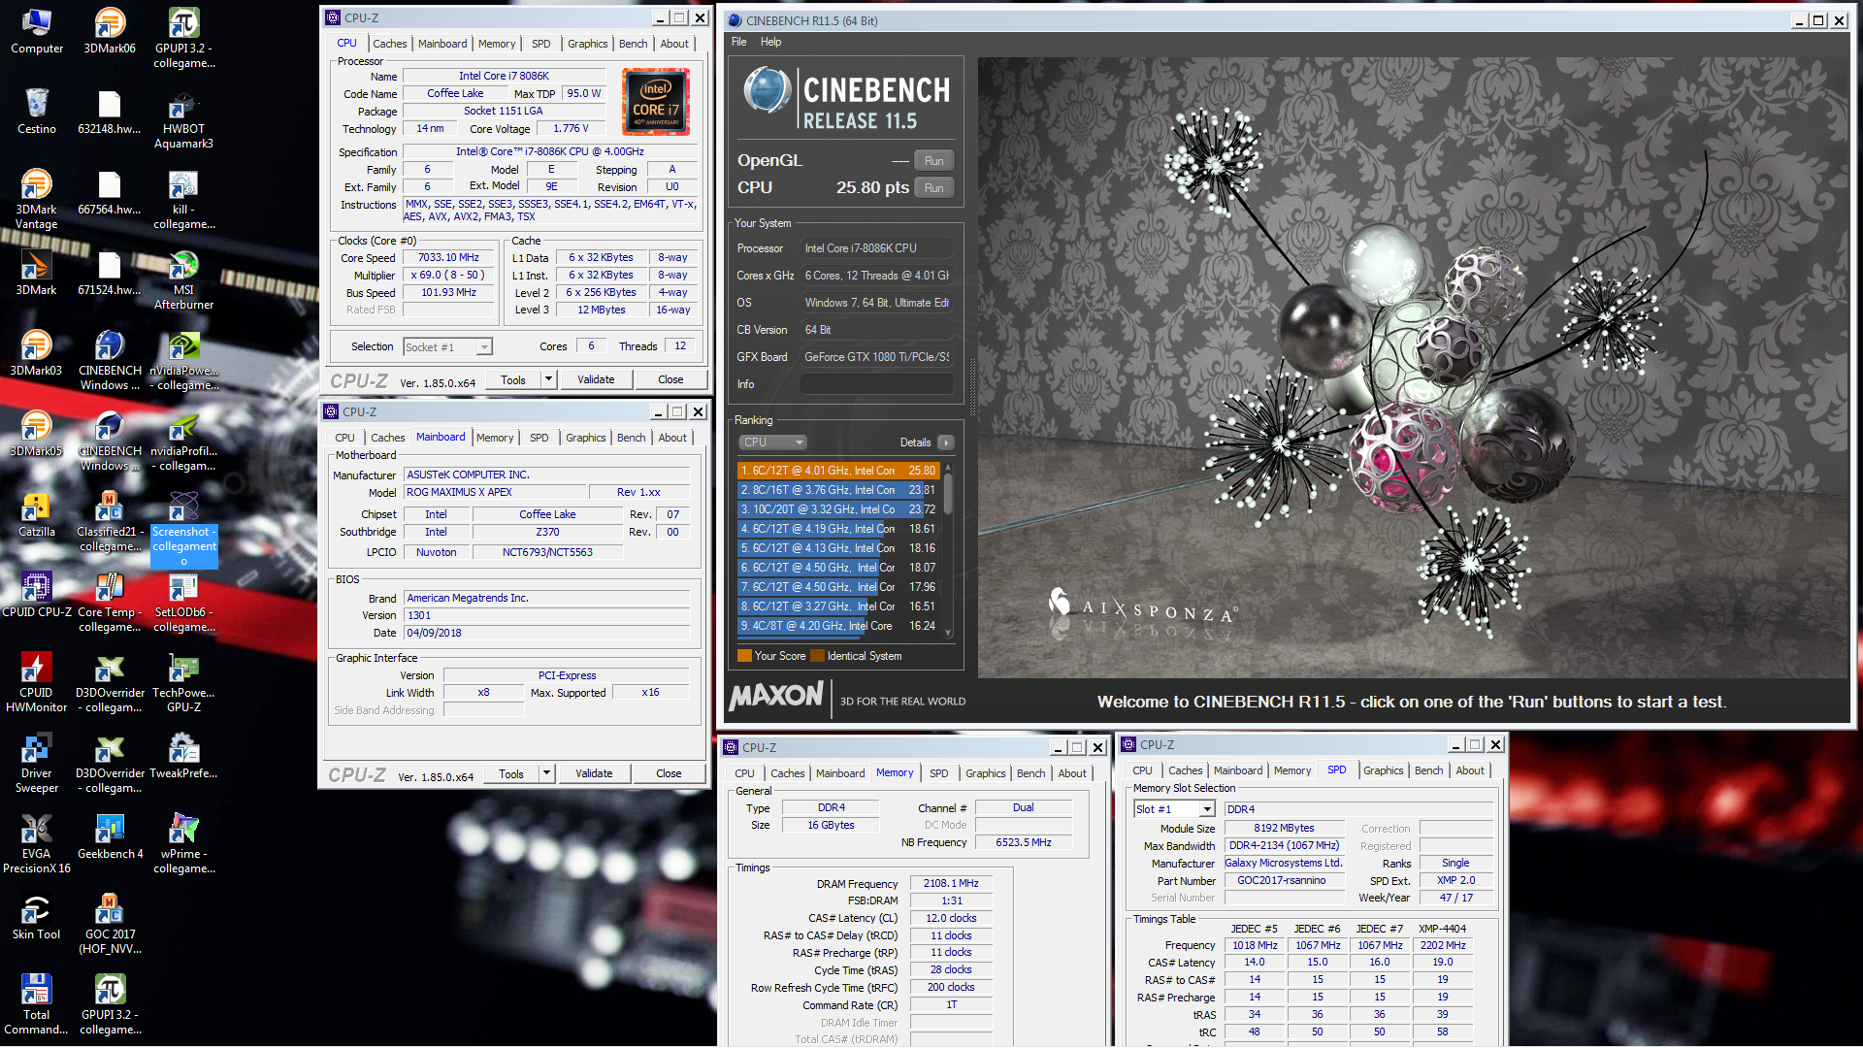Click the ROG MAXIMUS X APEX model field
Screen dimensions: 1863x1048
495,492
